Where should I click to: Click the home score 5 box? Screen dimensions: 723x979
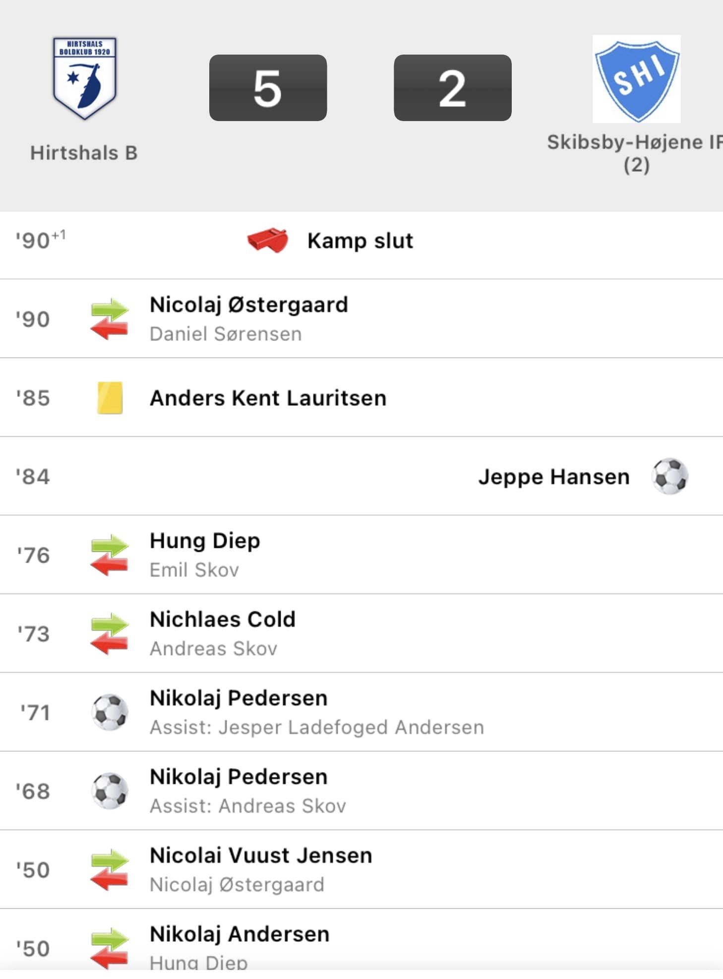pyautogui.click(x=268, y=88)
